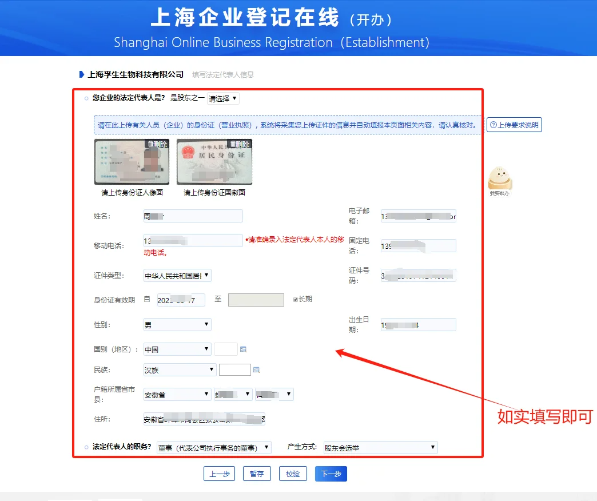
Task: Click the ID card portrait side thumbnail
Action: pyautogui.click(x=132, y=162)
